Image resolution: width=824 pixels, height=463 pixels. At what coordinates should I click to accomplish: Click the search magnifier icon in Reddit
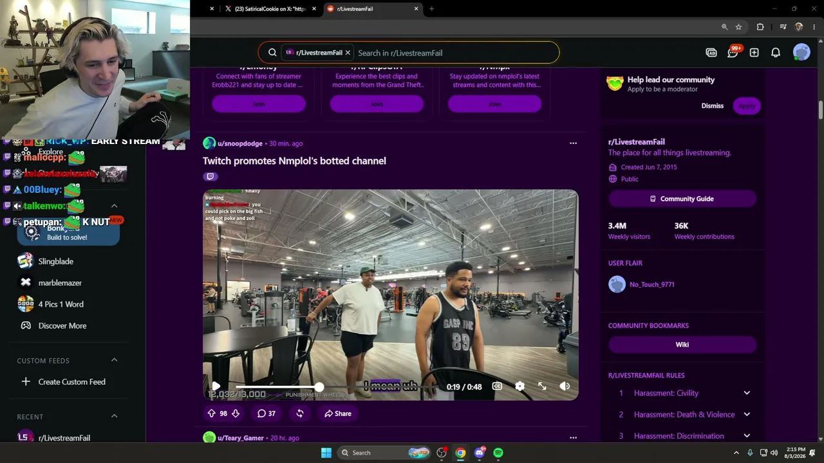tap(272, 53)
